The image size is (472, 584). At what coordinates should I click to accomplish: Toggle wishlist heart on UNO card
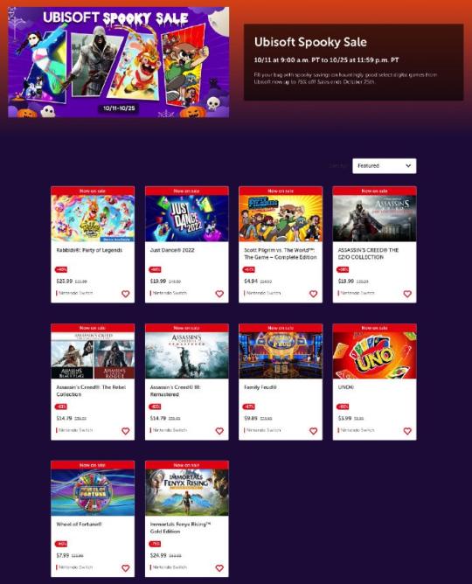coord(407,431)
